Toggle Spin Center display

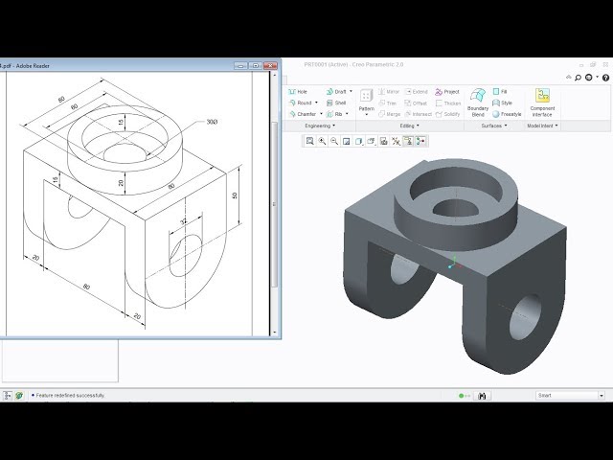tap(420, 141)
